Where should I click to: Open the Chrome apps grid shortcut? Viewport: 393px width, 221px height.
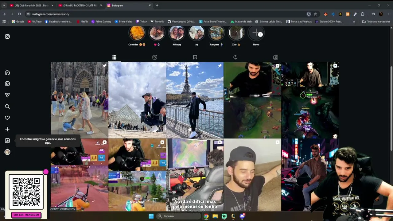[x=4, y=22]
